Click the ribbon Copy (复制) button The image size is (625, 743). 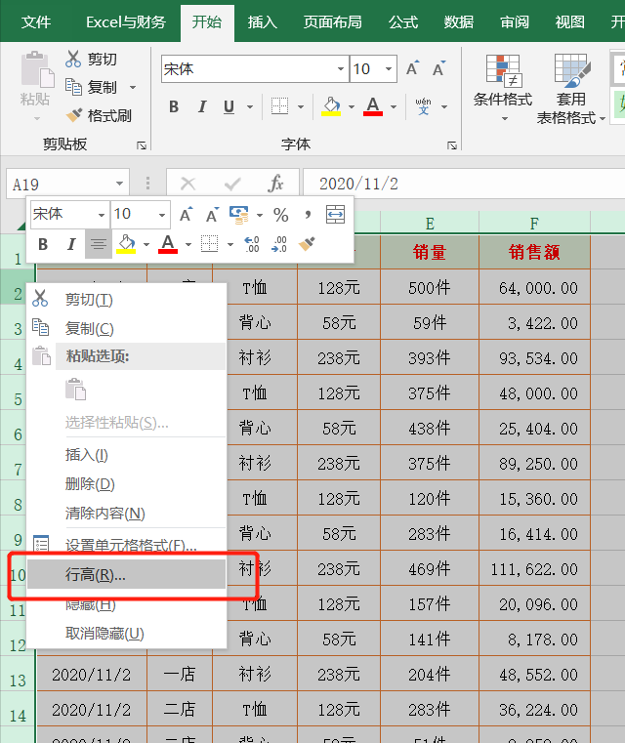92,87
